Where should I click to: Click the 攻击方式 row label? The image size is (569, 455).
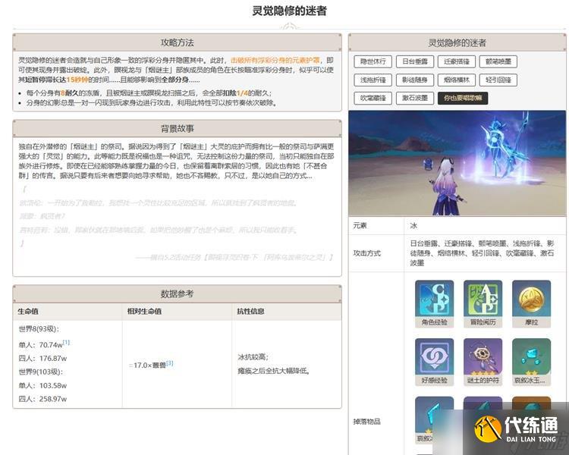tap(367, 253)
